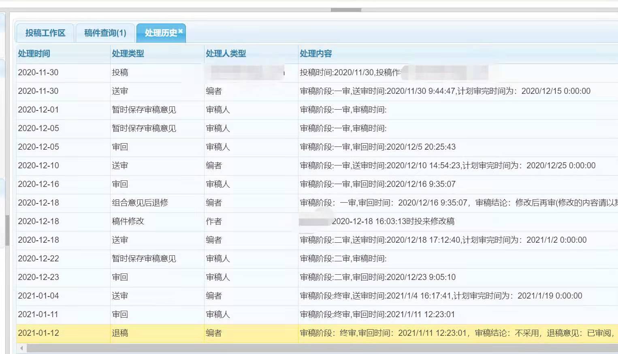Image resolution: width=618 pixels, height=354 pixels.
Task: Click the 作者 handler type cell
Action: (214, 221)
